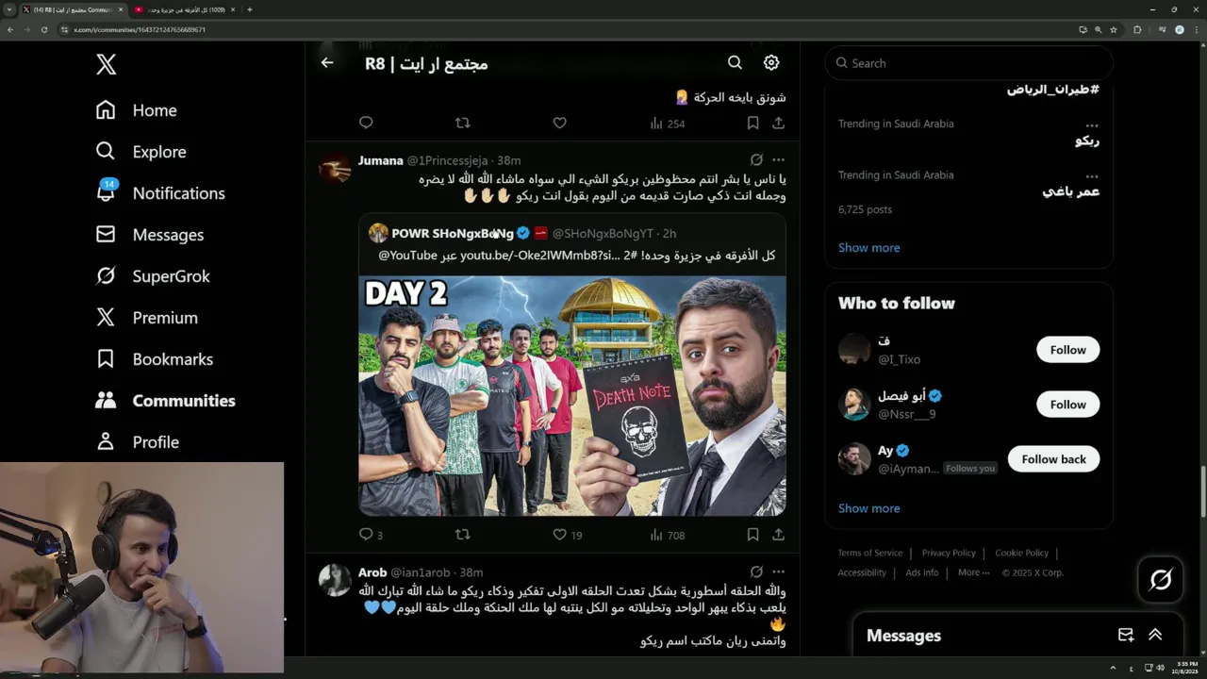Follow أبو فيصل @Nssr__9
The height and width of the screenshot is (679, 1207).
[1067, 405]
